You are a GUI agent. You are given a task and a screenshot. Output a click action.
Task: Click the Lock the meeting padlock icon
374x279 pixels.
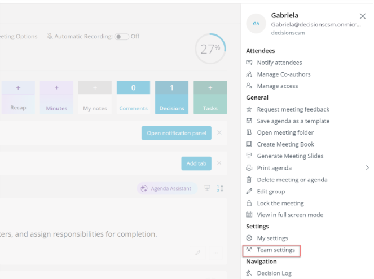point(249,203)
